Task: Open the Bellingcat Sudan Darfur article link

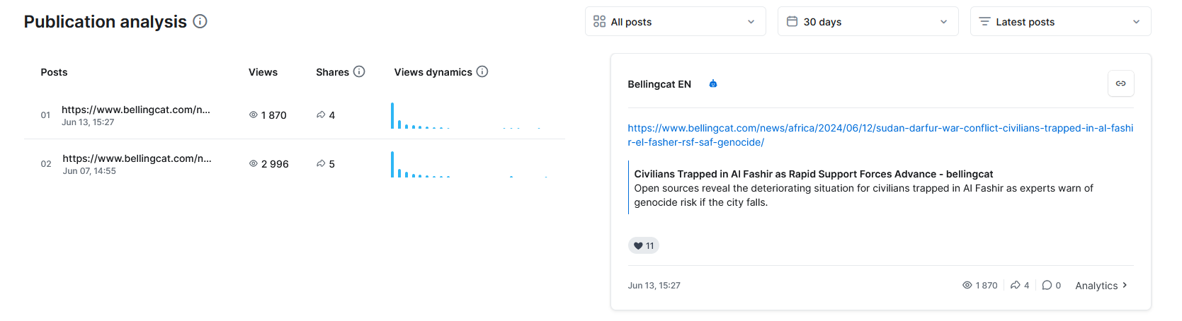Action: [x=880, y=135]
